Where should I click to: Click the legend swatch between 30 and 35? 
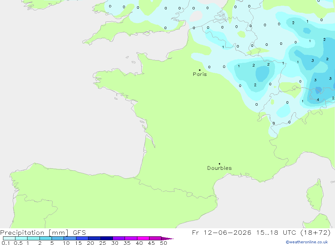[119, 238]
